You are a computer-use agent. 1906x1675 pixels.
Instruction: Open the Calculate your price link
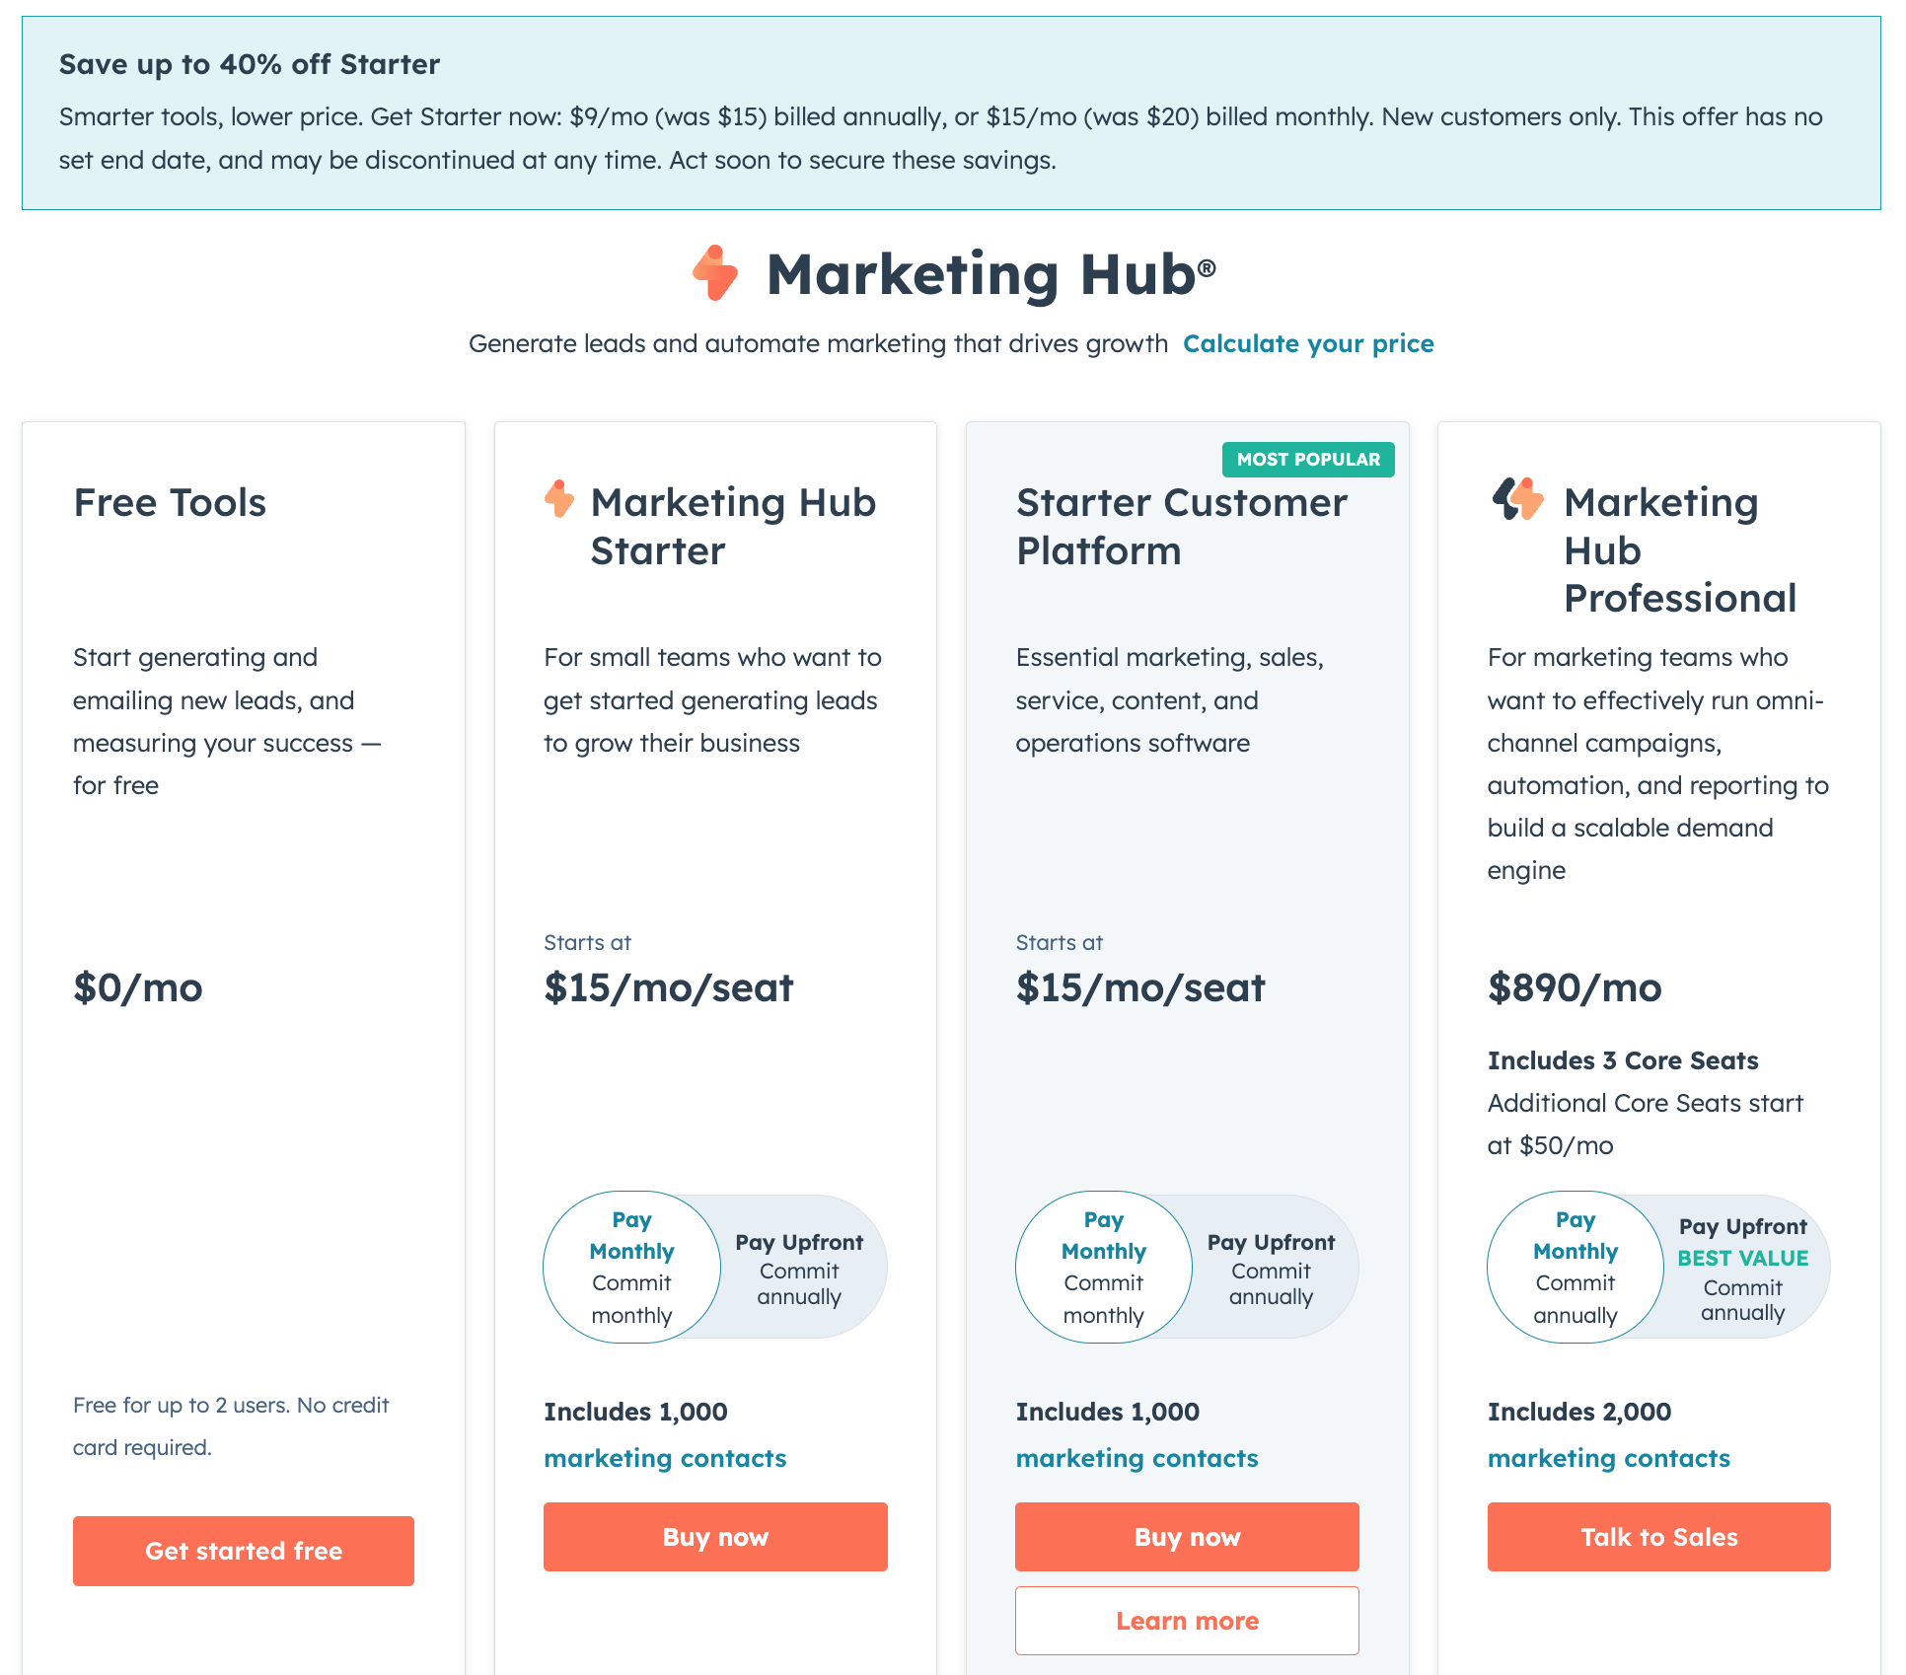(x=1308, y=343)
